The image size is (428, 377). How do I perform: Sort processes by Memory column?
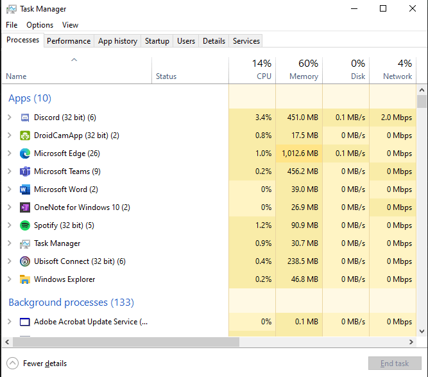pos(299,70)
